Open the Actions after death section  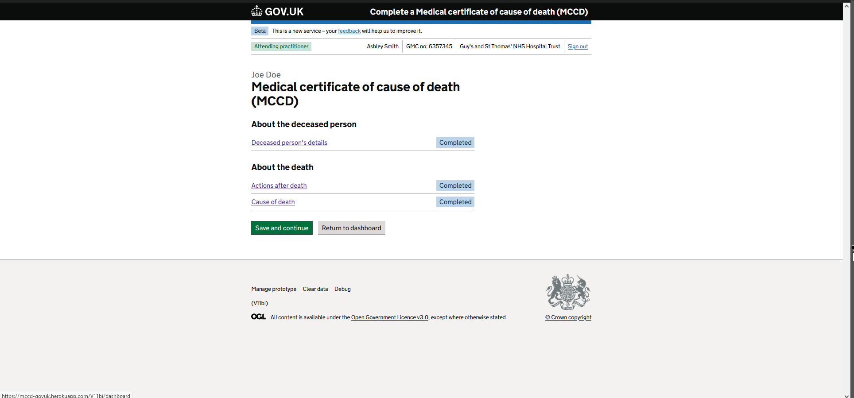coord(279,185)
